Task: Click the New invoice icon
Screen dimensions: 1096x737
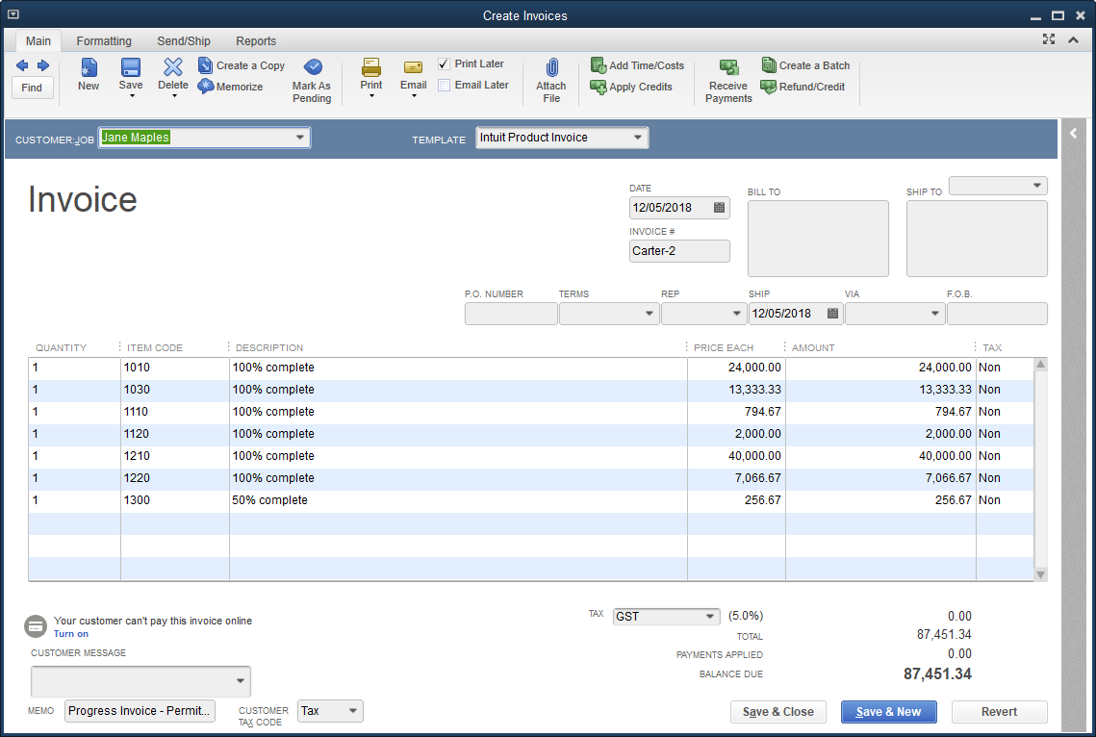Action: [89, 68]
